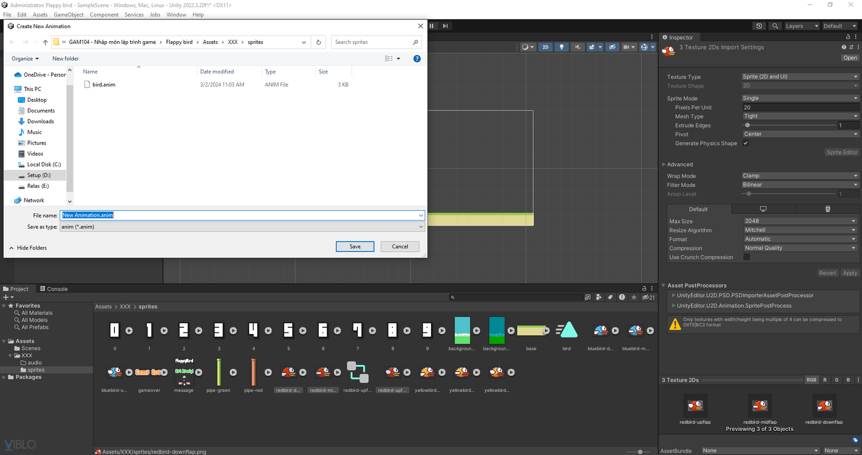Image resolution: width=862 pixels, height=455 pixels.
Task: Go up one folder level arrow
Action: 45,42
